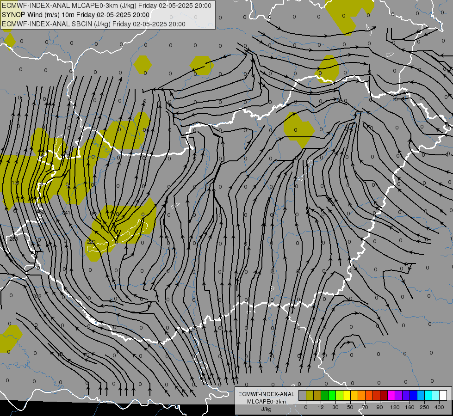
Task: Click the lime yellow-green legend swatch
Action: point(340,395)
